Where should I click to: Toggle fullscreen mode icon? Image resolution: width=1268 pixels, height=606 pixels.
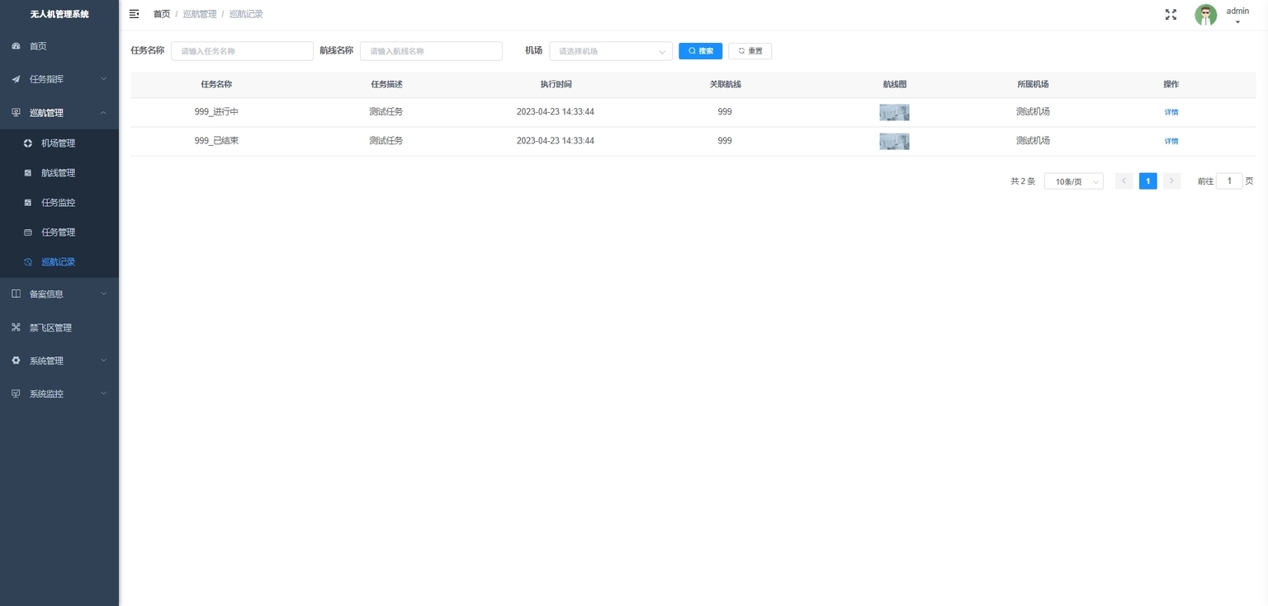[x=1171, y=14]
